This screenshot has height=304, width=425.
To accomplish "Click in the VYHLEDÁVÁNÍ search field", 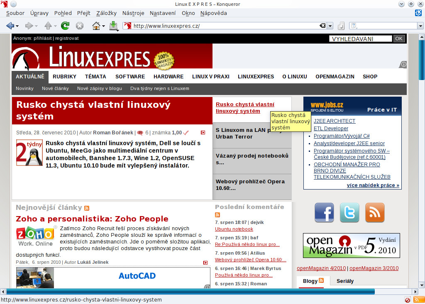I will (x=361, y=39).
